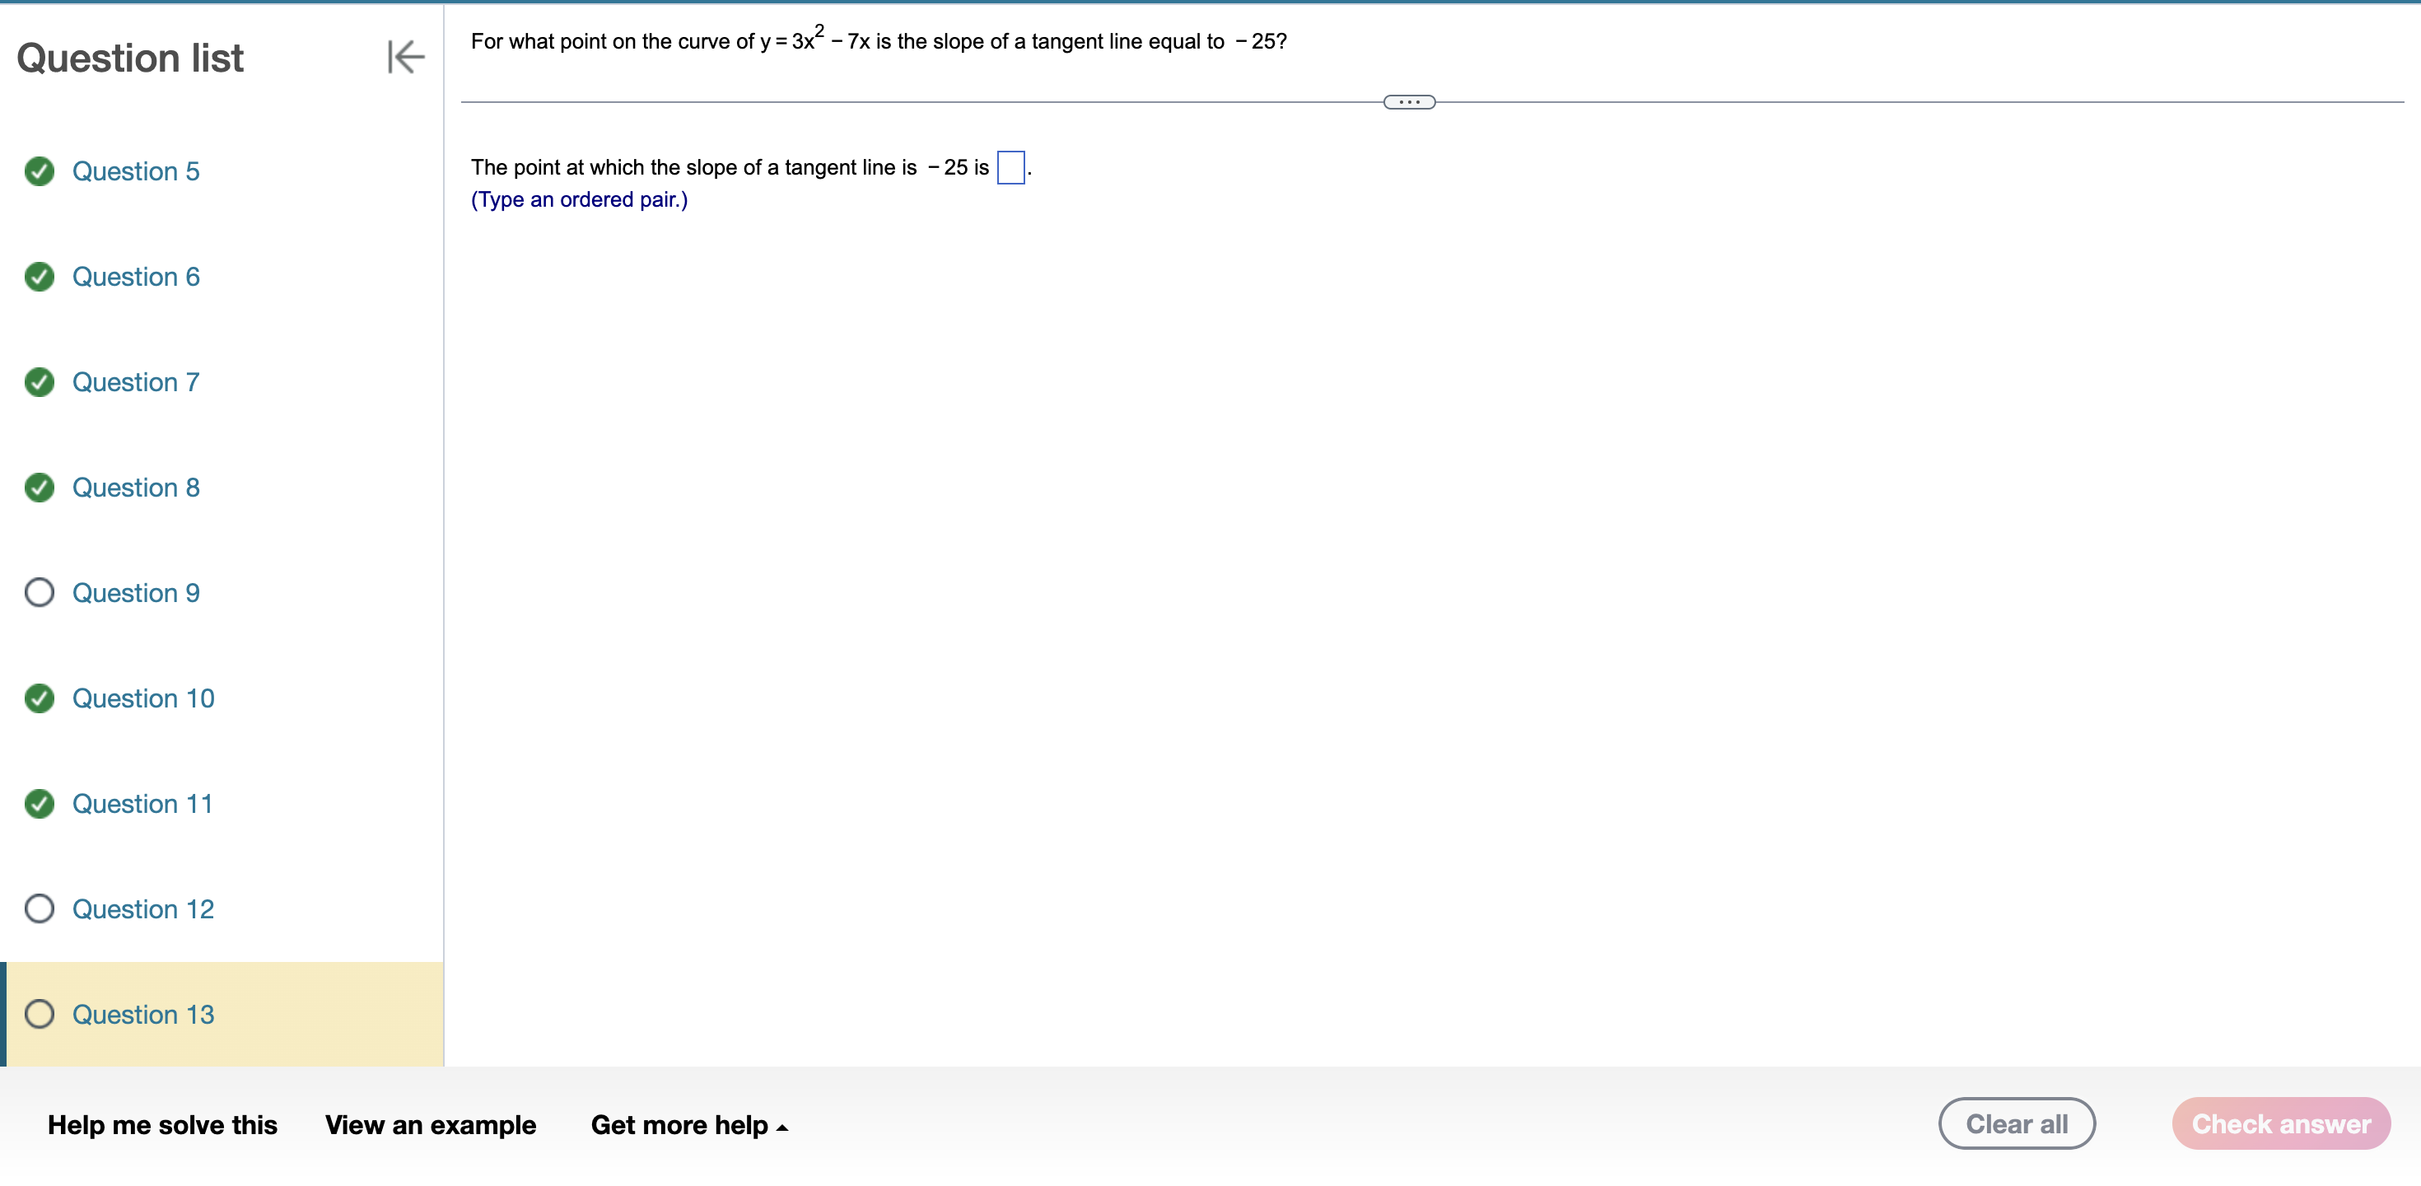The image size is (2421, 1186).
Task: Select the circle beside Question 13
Action: point(40,1014)
